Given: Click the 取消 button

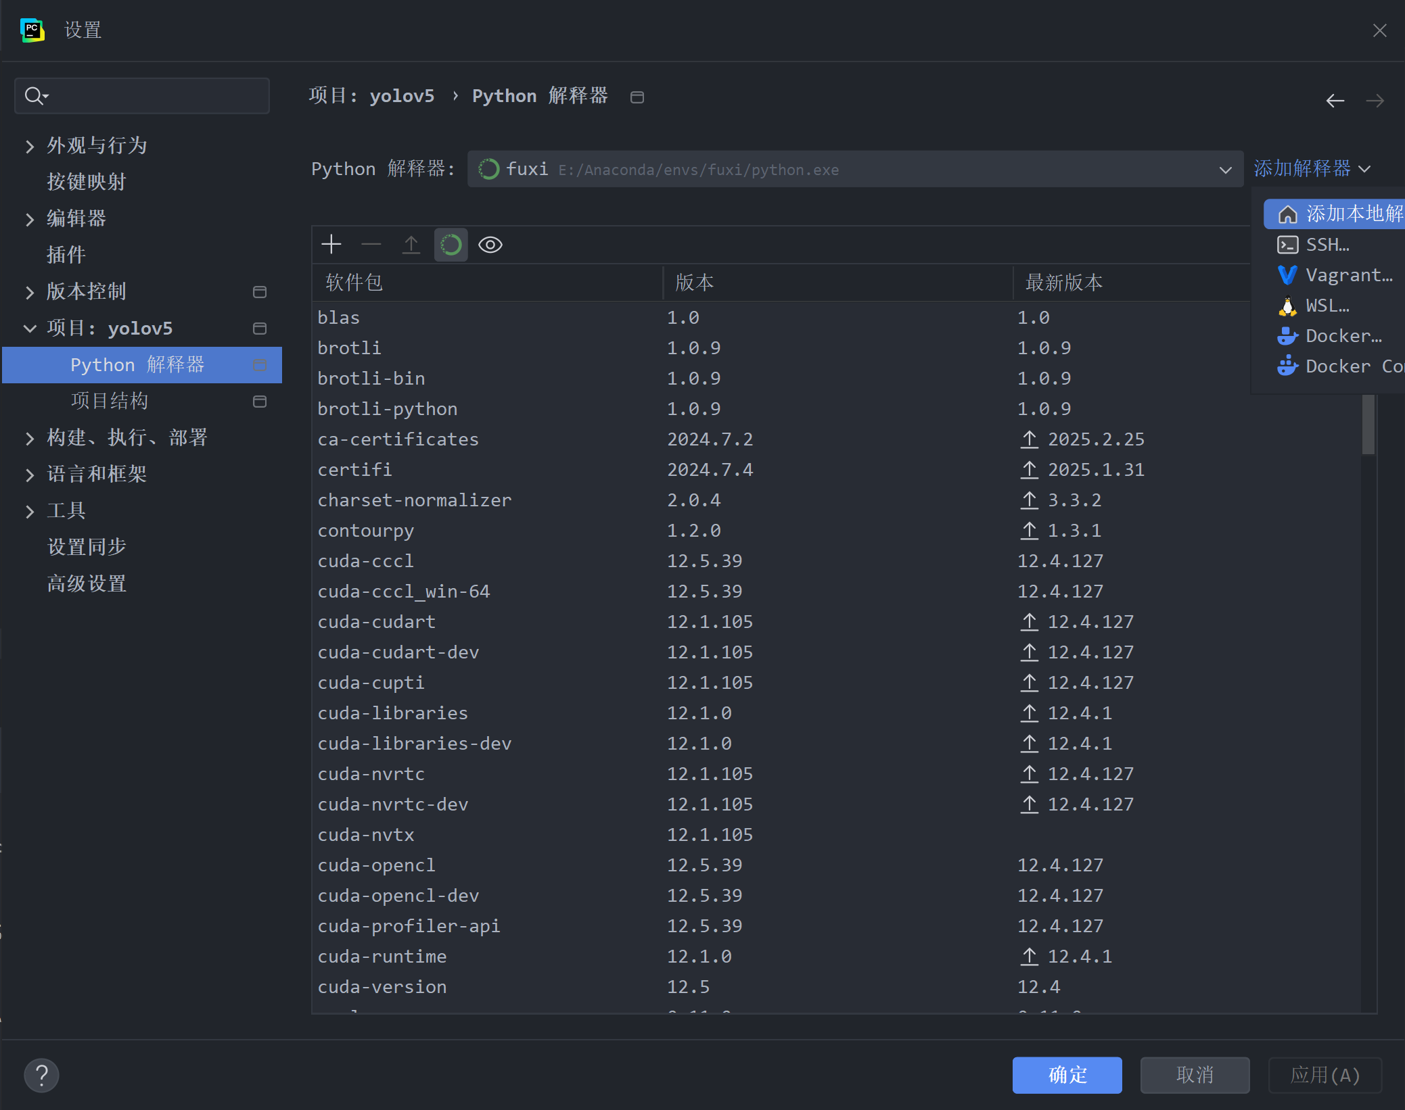Looking at the screenshot, I should [x=1195, y=1075].
